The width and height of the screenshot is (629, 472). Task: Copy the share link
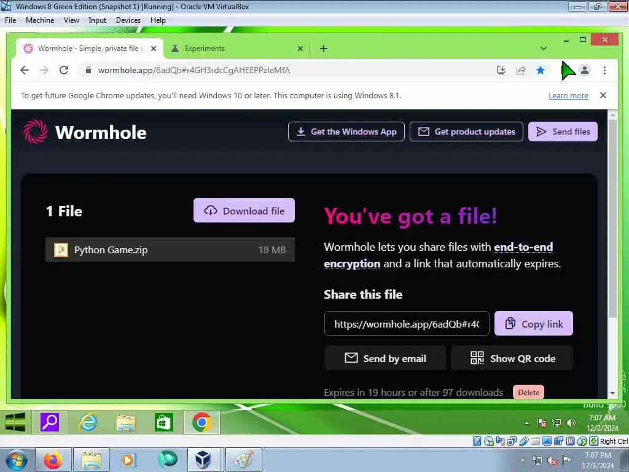tap(534, 323)
